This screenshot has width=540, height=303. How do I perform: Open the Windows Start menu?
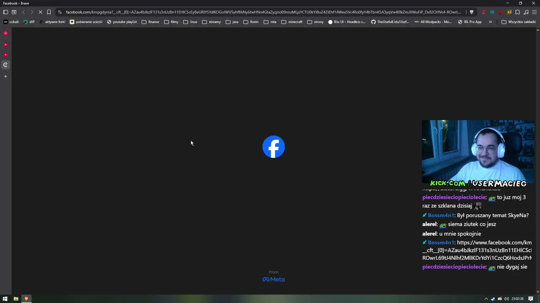tap(5, 299)
